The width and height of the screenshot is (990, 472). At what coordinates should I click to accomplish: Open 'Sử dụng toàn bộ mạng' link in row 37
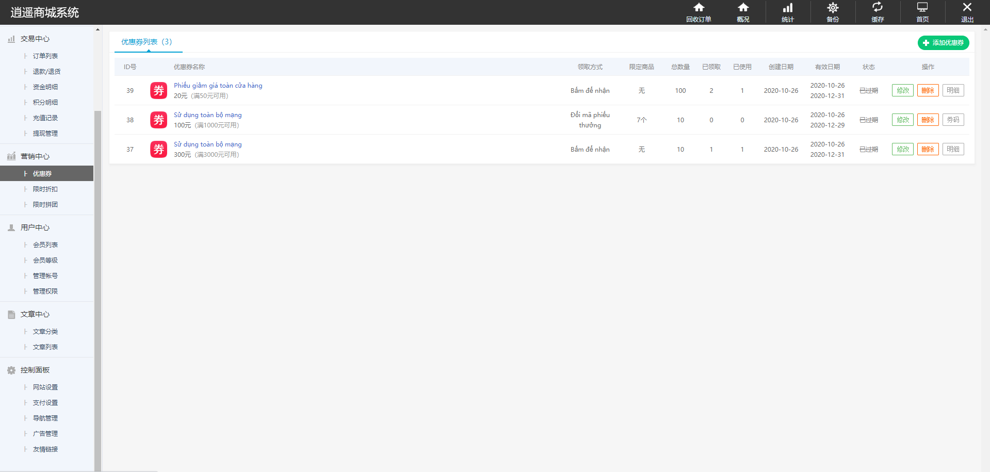pos(207,144)
